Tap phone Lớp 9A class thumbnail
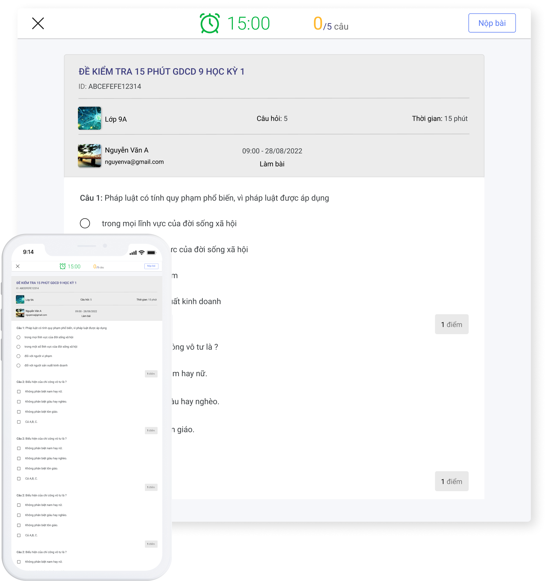This screenshot has height=581, width=547. [20, 300]
